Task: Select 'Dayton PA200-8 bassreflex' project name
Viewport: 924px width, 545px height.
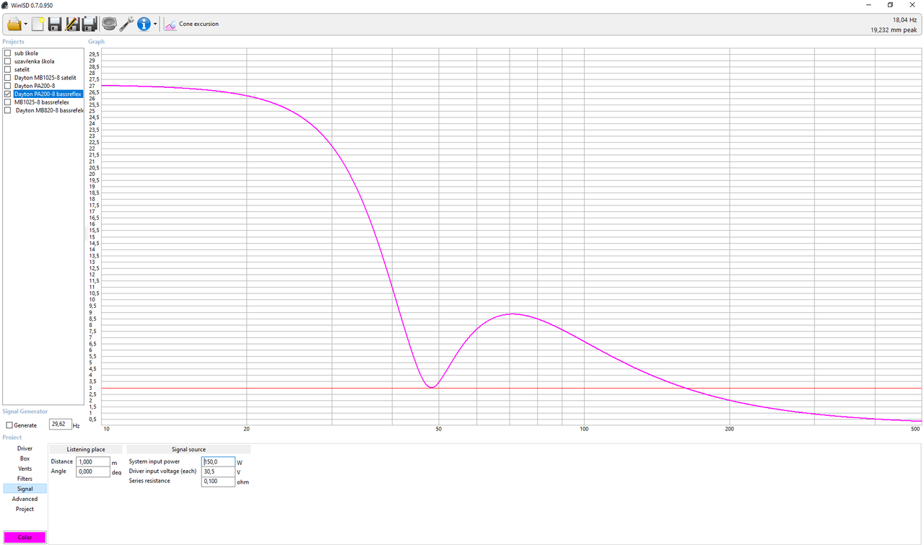Action: tap(48, 94)
